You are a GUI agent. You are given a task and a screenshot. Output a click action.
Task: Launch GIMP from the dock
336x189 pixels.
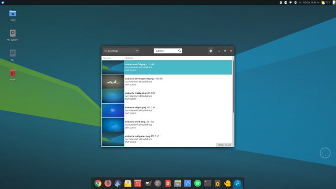point(148,183)
